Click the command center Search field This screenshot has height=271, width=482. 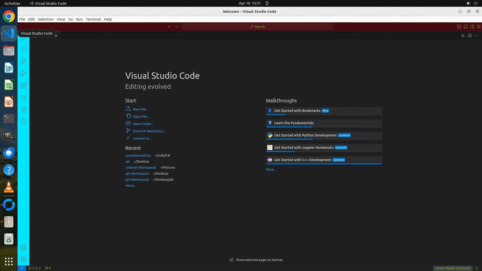pyautogui.click(x=257, y=27)
